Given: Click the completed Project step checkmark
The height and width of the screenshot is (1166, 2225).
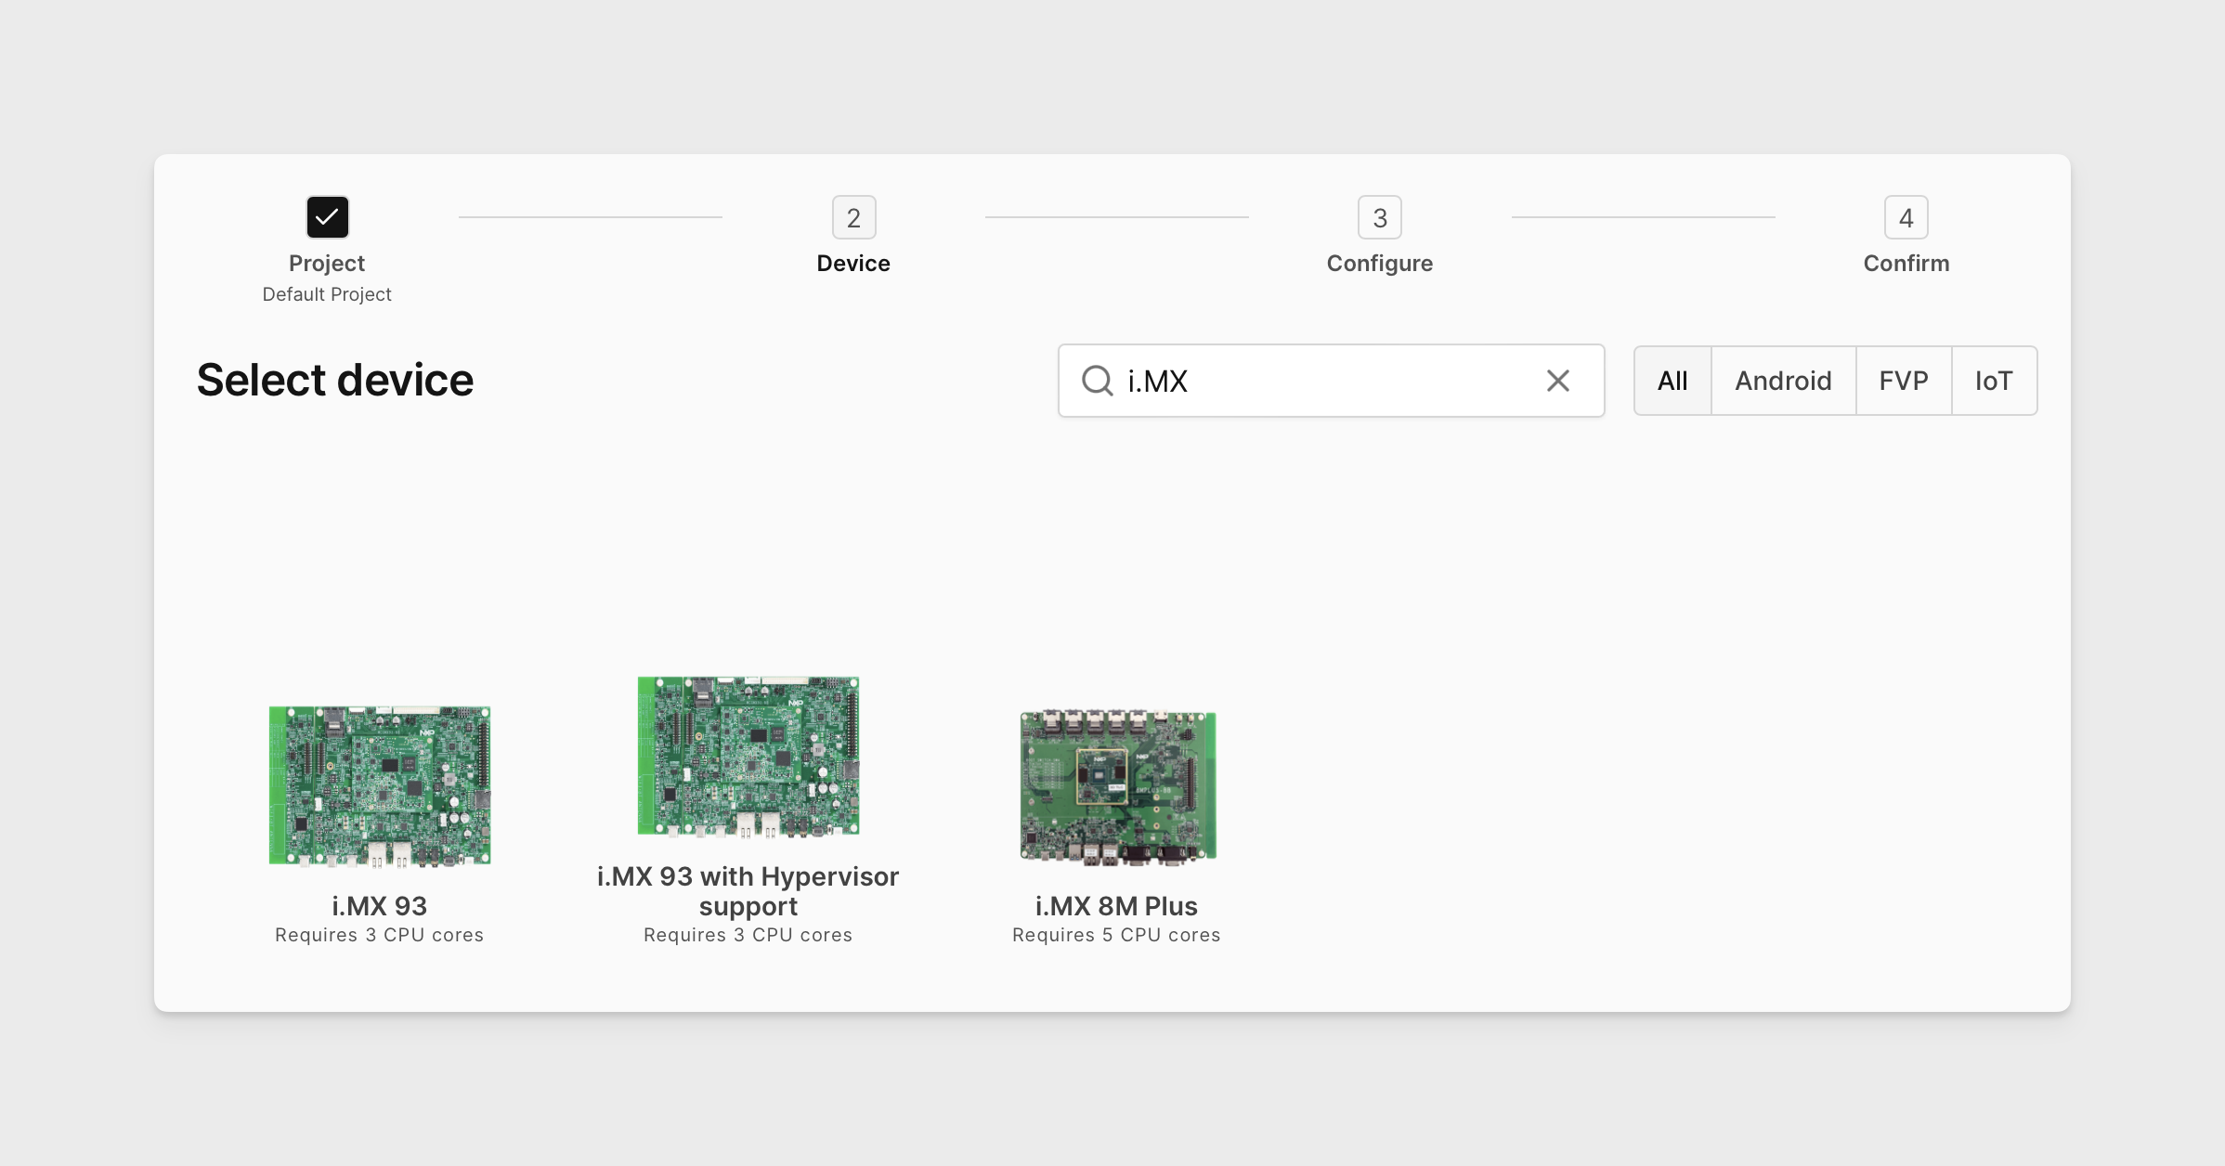Looking at the screenshot, I should pyautogui.click(x=327, y=217).
